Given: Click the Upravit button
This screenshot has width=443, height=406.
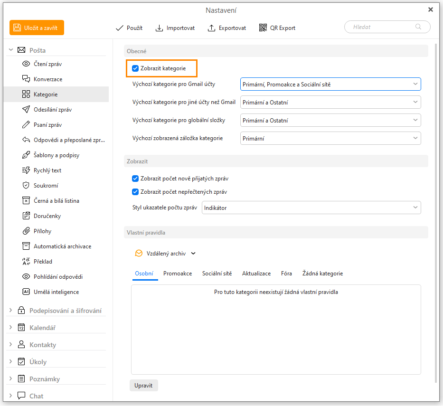Looking at the screenshot, I should [143, 385].
